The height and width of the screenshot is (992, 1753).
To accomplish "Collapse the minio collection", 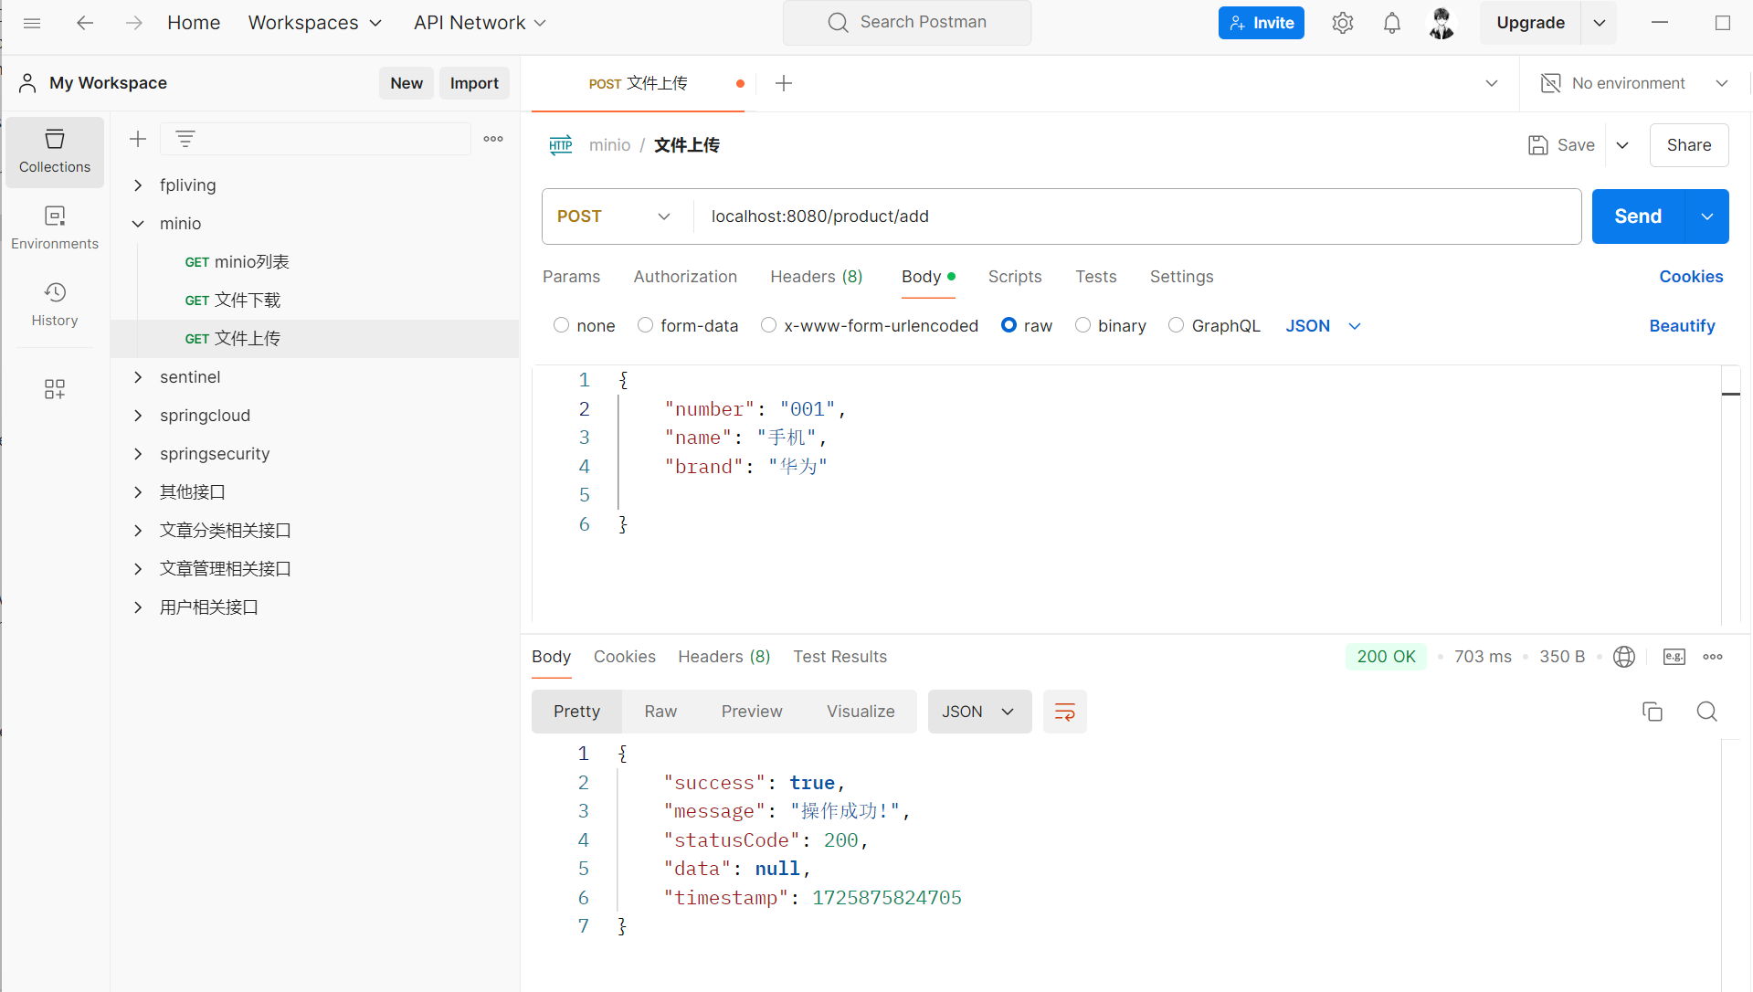I will tap(138, 224).
